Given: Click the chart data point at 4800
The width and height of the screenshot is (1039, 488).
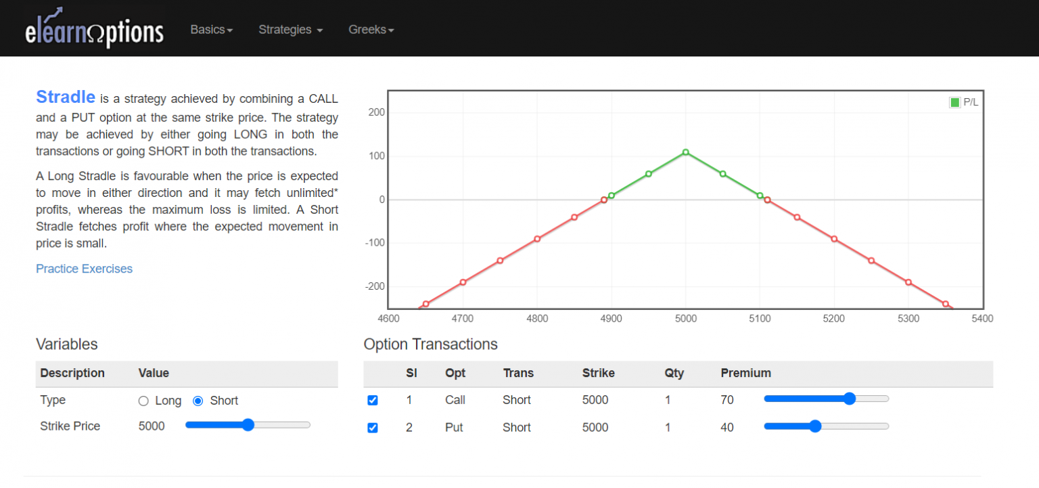Looking at the screenshot, I should tap(537, 239).
